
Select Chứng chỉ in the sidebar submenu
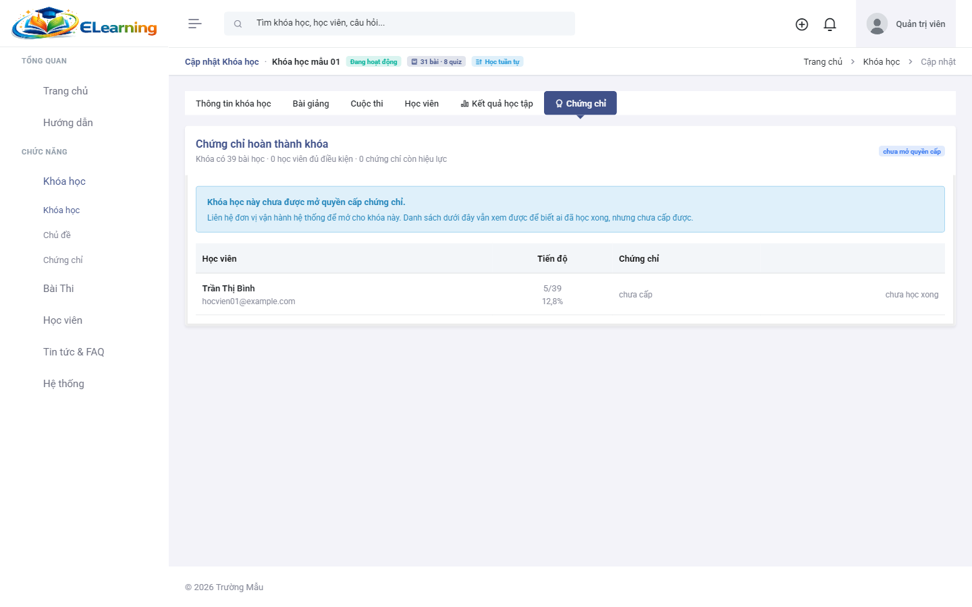point(63,260)
